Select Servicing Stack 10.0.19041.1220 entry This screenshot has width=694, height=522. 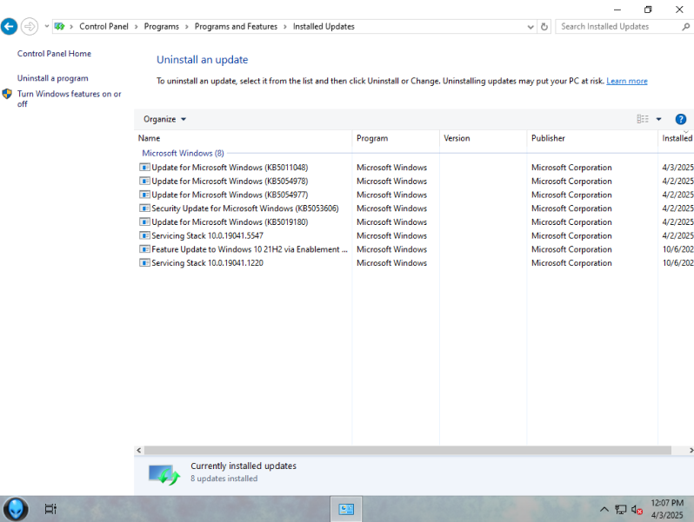point(207,263)
